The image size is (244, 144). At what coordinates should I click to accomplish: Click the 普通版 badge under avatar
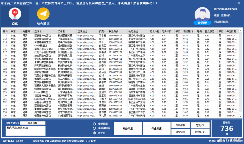[202, 23]
